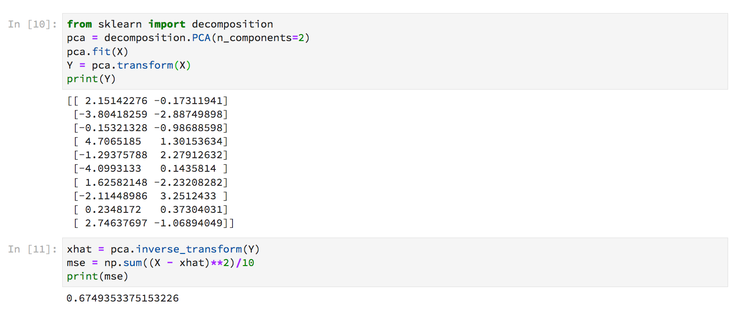Click the first output row starting 2.15142276

(148, 101)
